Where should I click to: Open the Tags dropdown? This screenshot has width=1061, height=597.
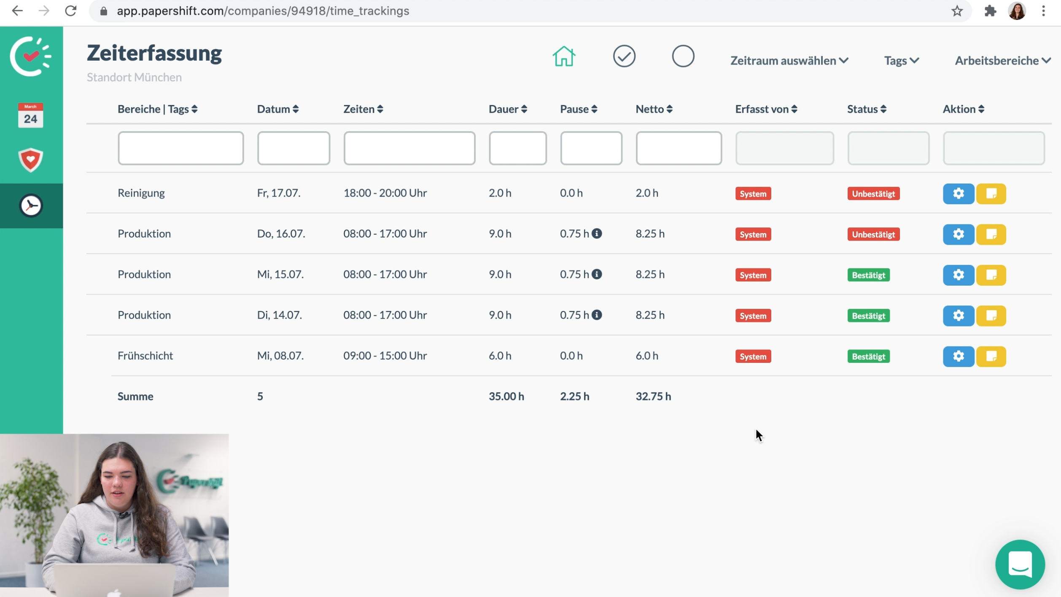tap(900, 60)
